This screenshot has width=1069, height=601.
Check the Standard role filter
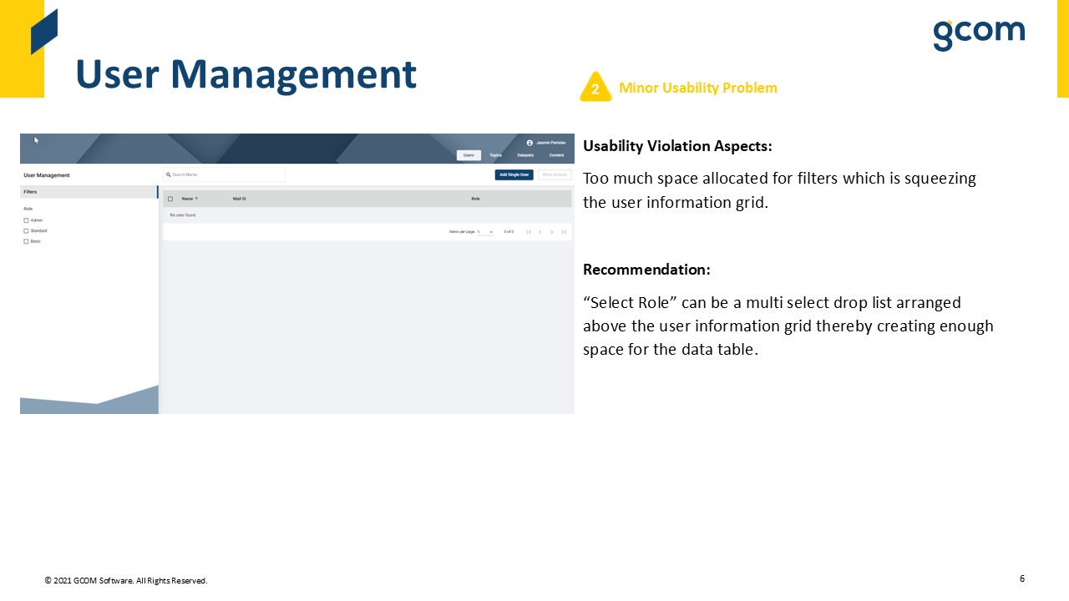26,230
